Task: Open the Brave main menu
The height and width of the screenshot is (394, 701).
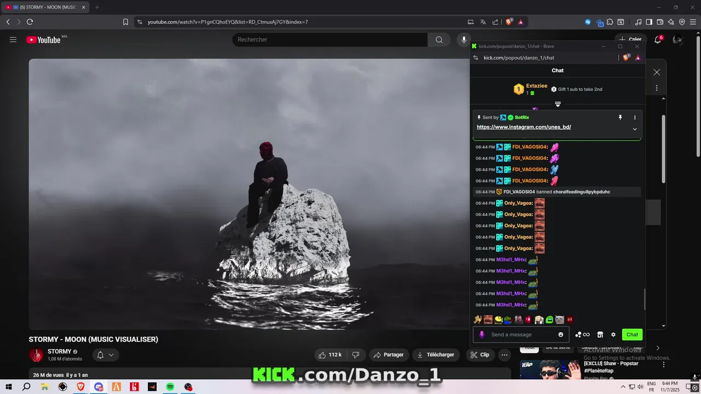Action: pyautogui.click(x=693, y=22)
